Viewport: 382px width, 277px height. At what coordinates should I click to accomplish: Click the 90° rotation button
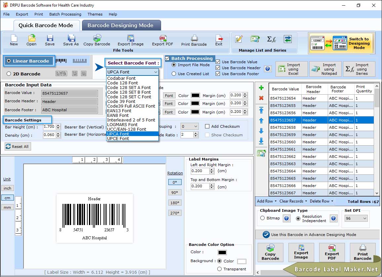175,192
